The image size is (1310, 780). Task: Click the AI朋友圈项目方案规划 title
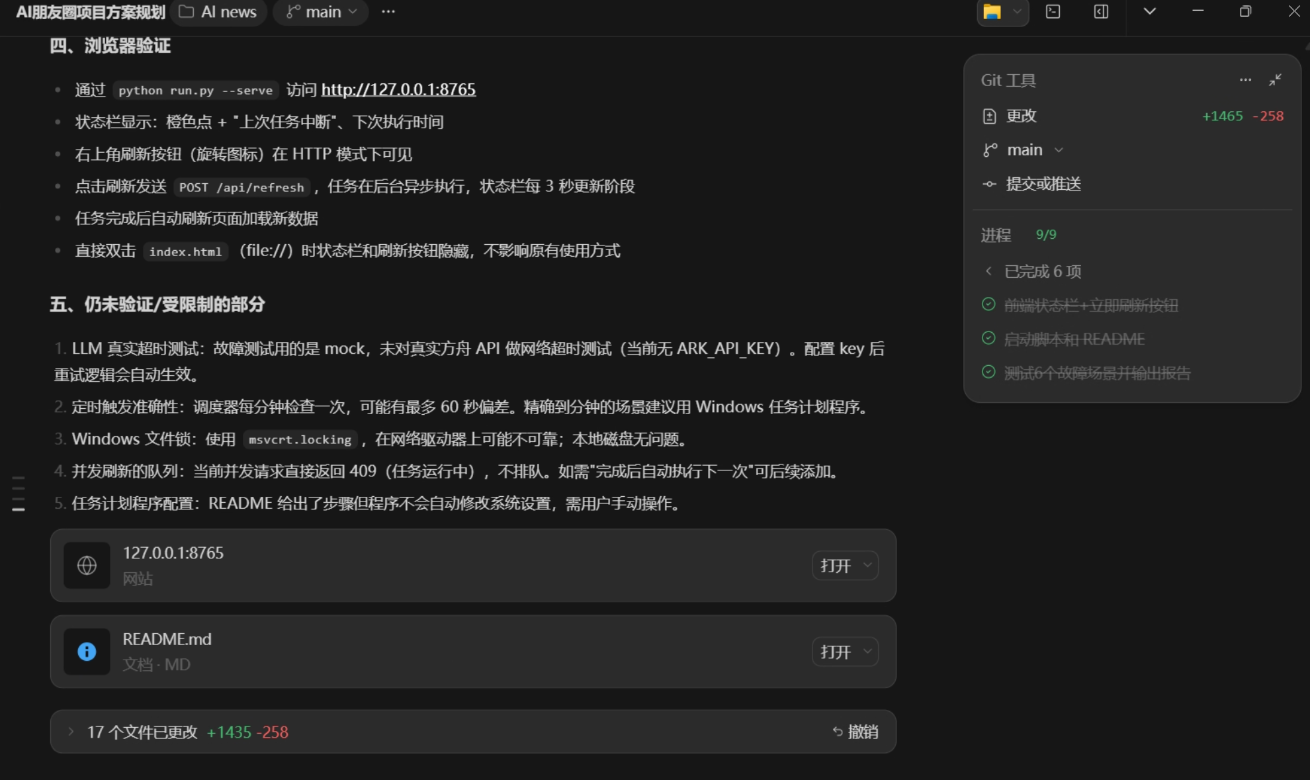coord(91,12)
